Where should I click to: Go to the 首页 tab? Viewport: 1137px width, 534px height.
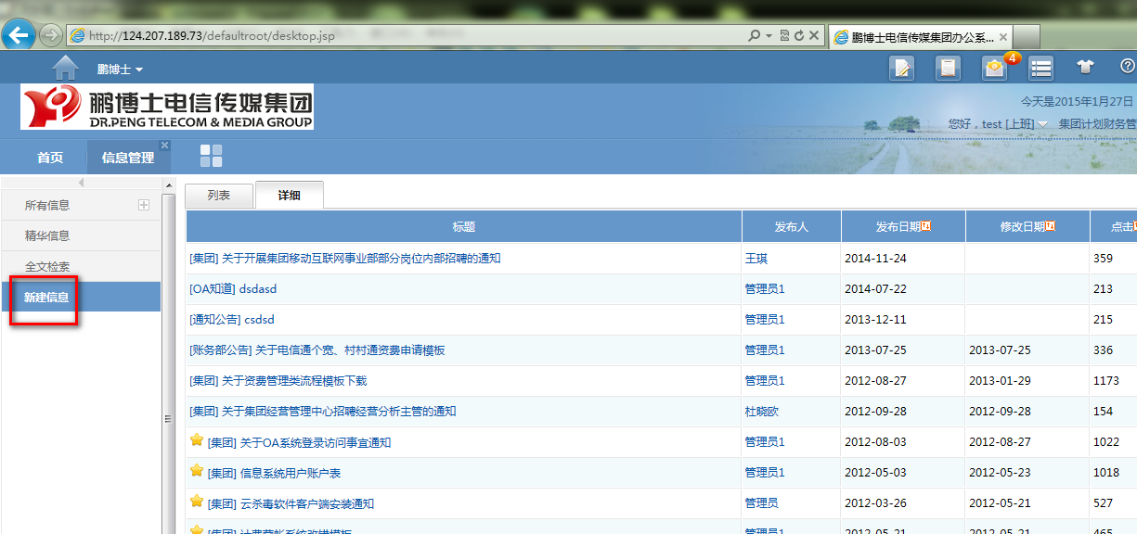50,158
